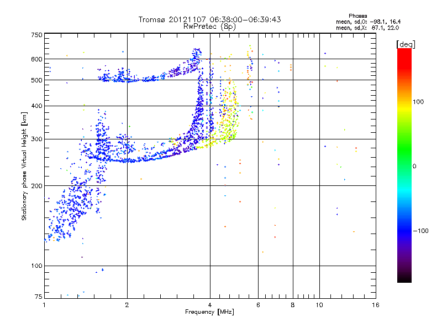
Task: Pick the black bottom of the phase colorbar
Action: [x=404, y=278]
